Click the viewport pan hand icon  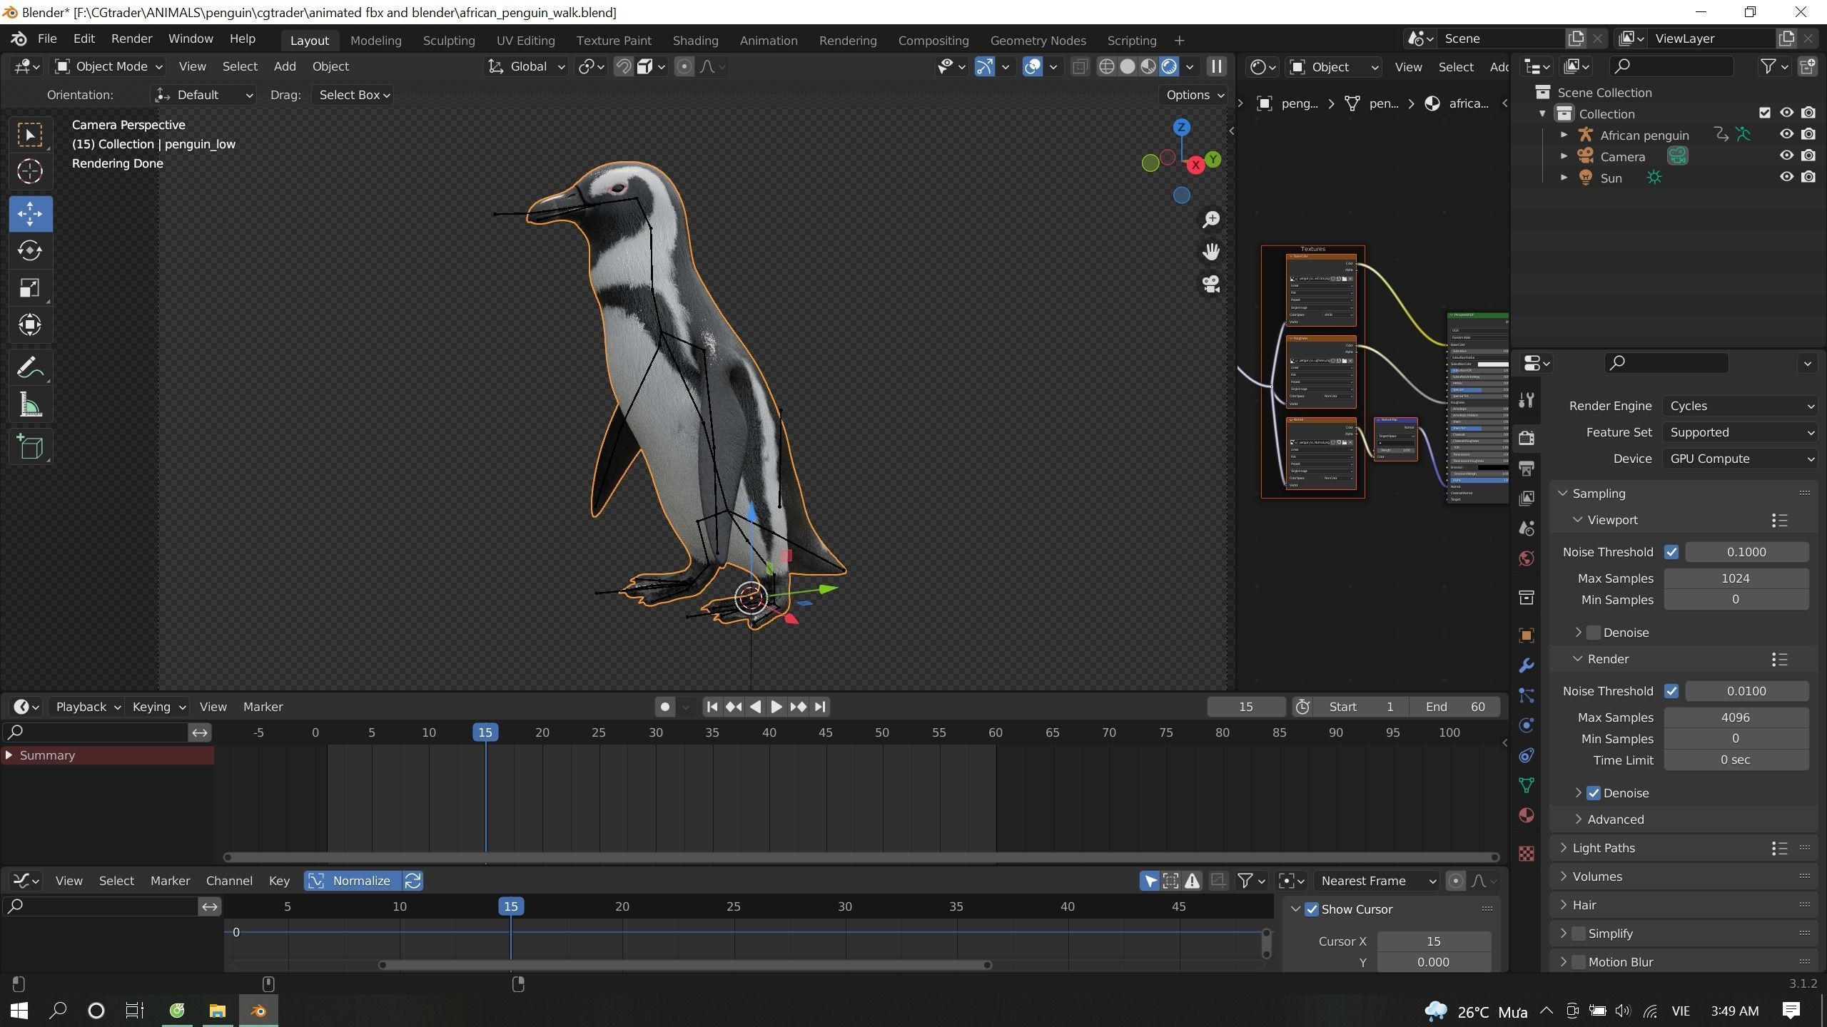pyautogui.click(x=1210, y=252)
